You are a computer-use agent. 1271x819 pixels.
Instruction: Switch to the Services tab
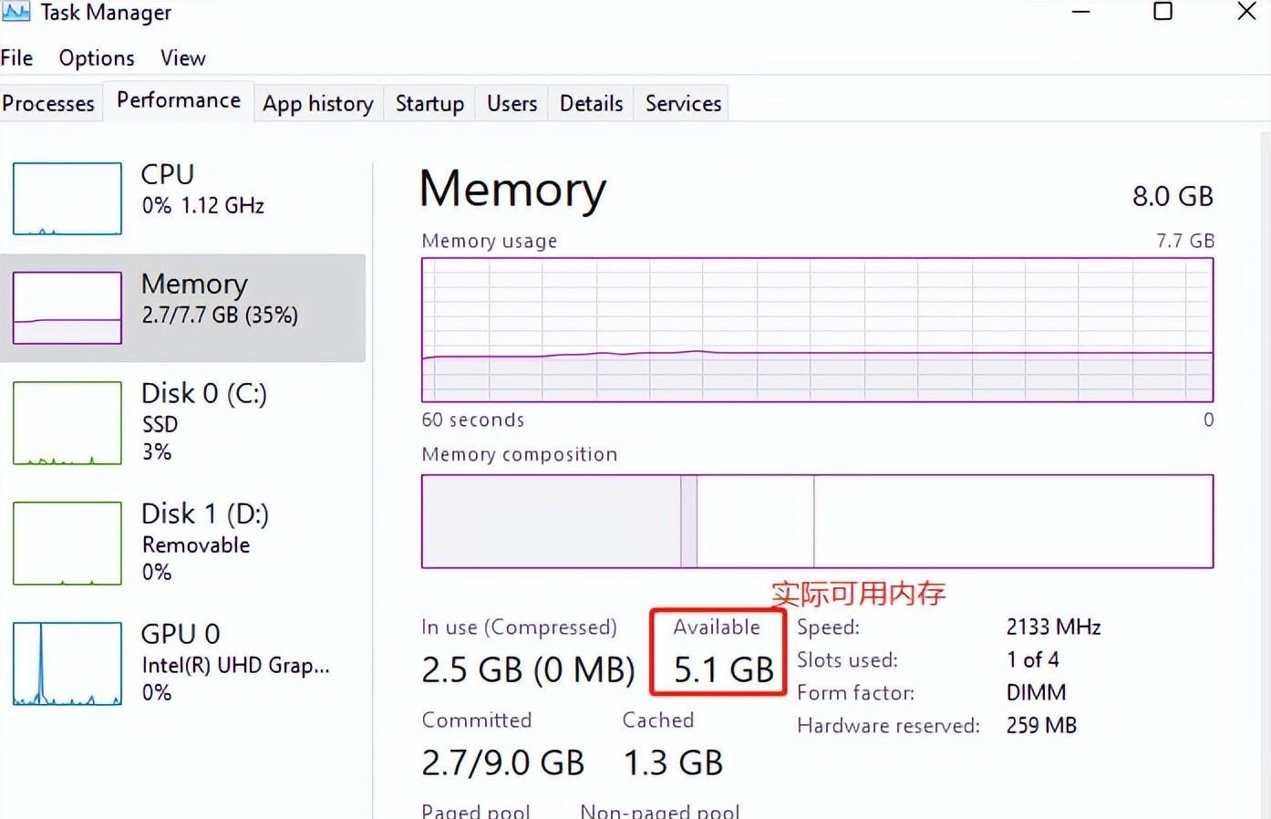683,104
